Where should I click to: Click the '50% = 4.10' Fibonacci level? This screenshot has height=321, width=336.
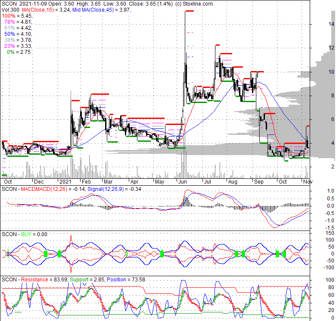click(x=18, y=34)
